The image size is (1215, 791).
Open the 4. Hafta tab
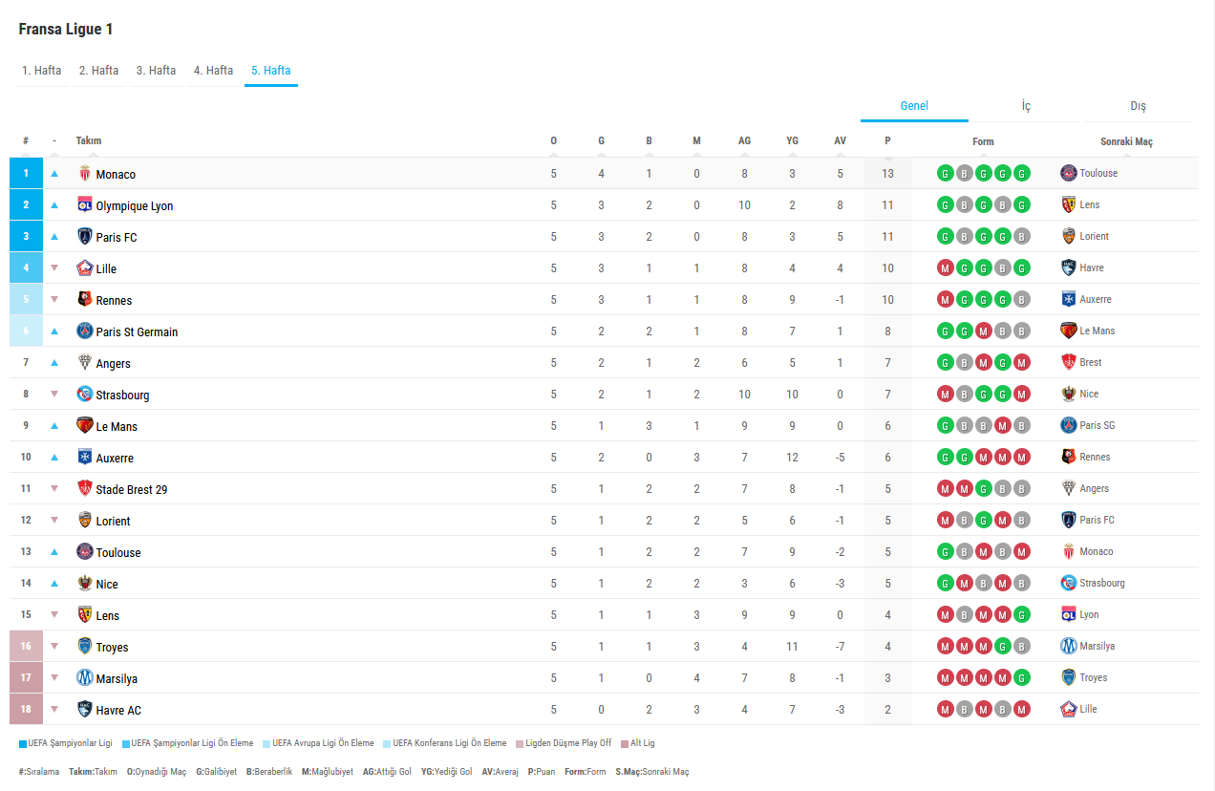pyautogui.click(x=214, y=71)
